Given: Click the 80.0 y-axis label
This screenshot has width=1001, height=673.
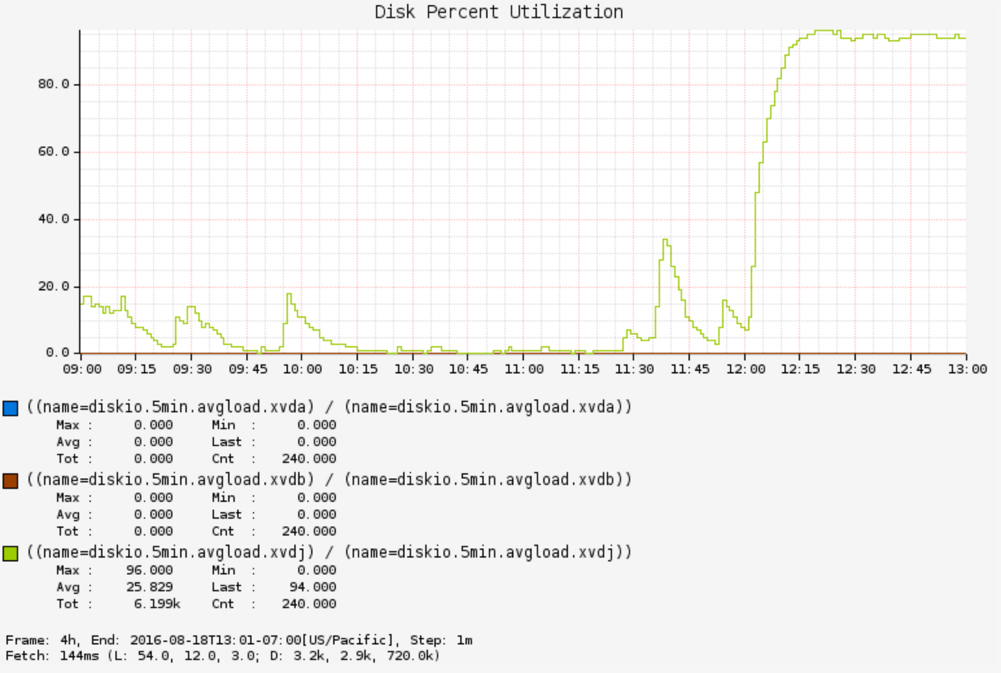Looking at the screenshot, I should pos(53,84).
